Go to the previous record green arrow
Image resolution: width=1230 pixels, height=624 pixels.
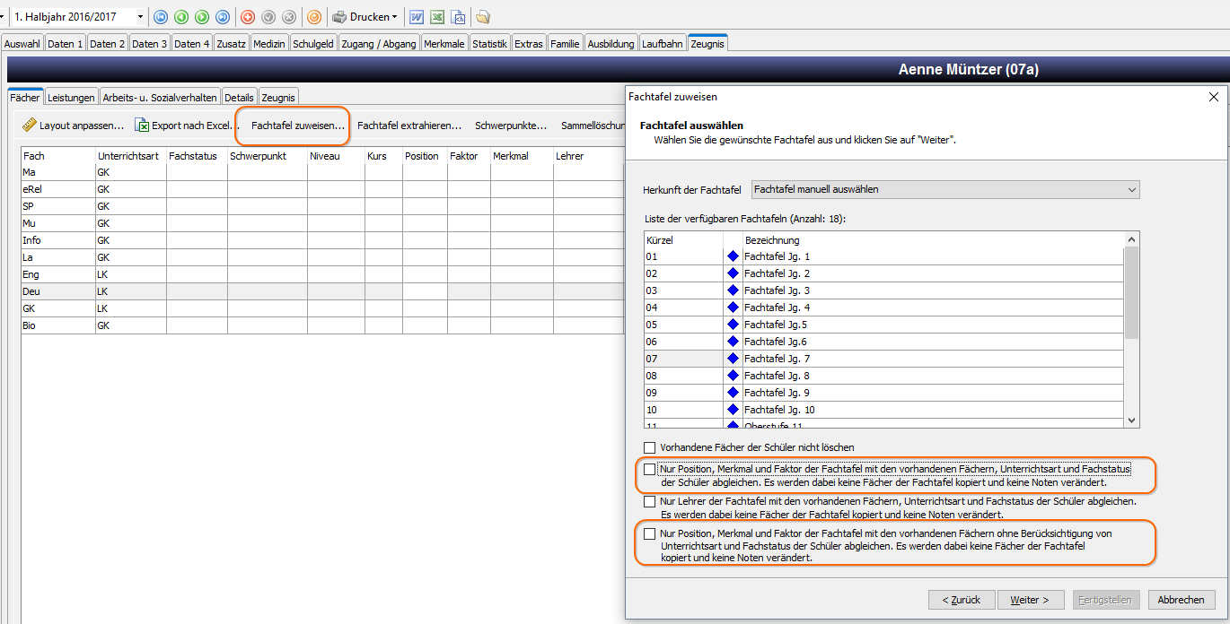181,17
